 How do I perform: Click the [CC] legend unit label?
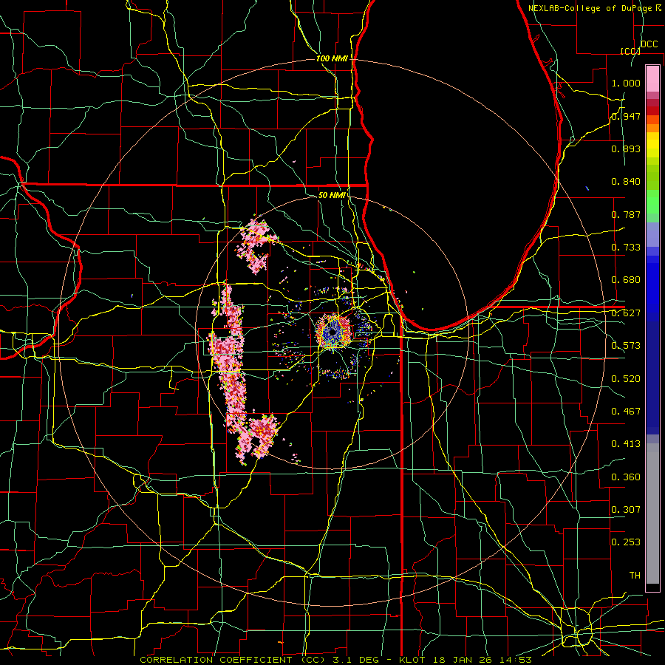(630, 51)
